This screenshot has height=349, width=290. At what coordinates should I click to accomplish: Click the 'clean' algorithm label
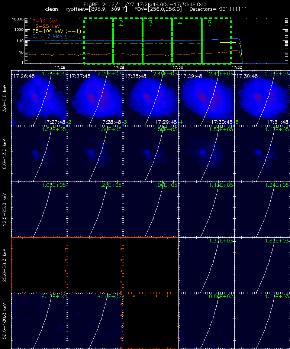(51, 9)
